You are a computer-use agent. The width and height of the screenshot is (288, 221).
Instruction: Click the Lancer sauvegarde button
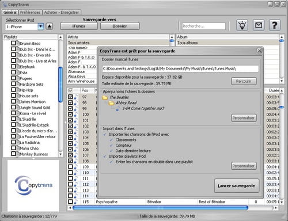[236, 186]
